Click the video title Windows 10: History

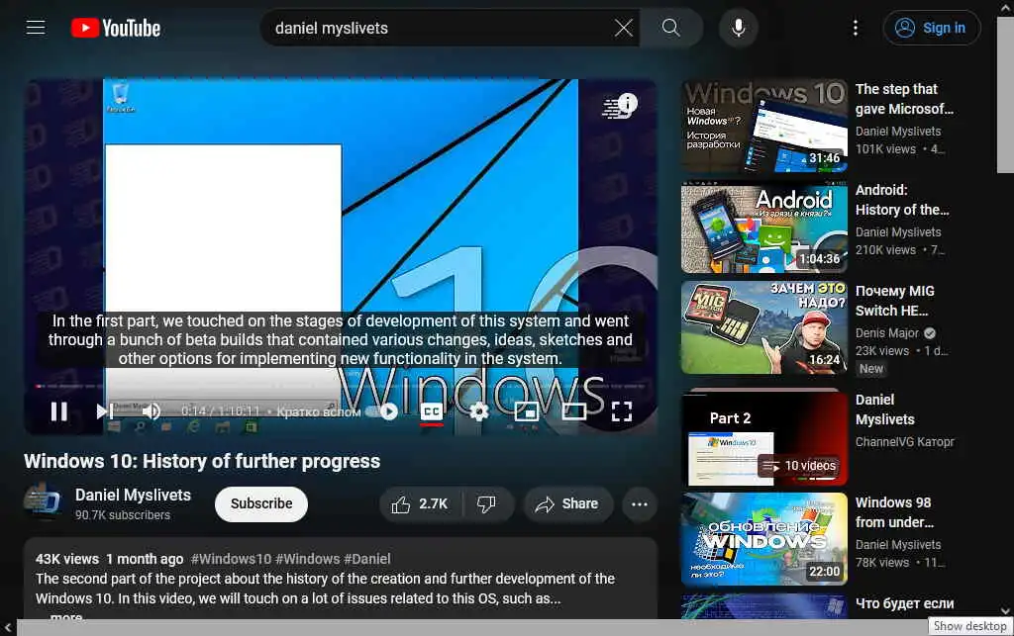coord(202,461)
